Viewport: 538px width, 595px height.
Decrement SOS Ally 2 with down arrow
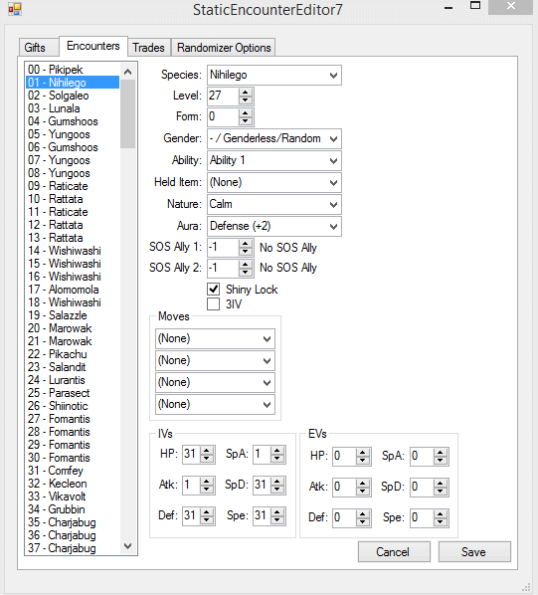click(246, 272)
